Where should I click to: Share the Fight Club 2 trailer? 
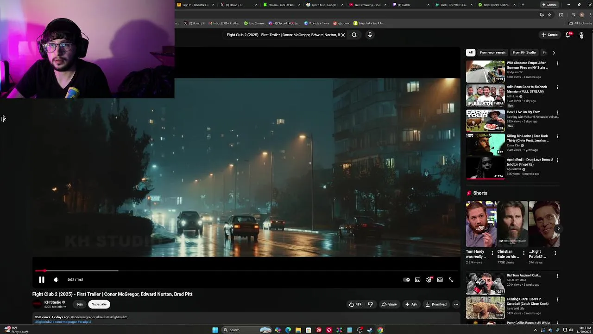tap(389, 304)
